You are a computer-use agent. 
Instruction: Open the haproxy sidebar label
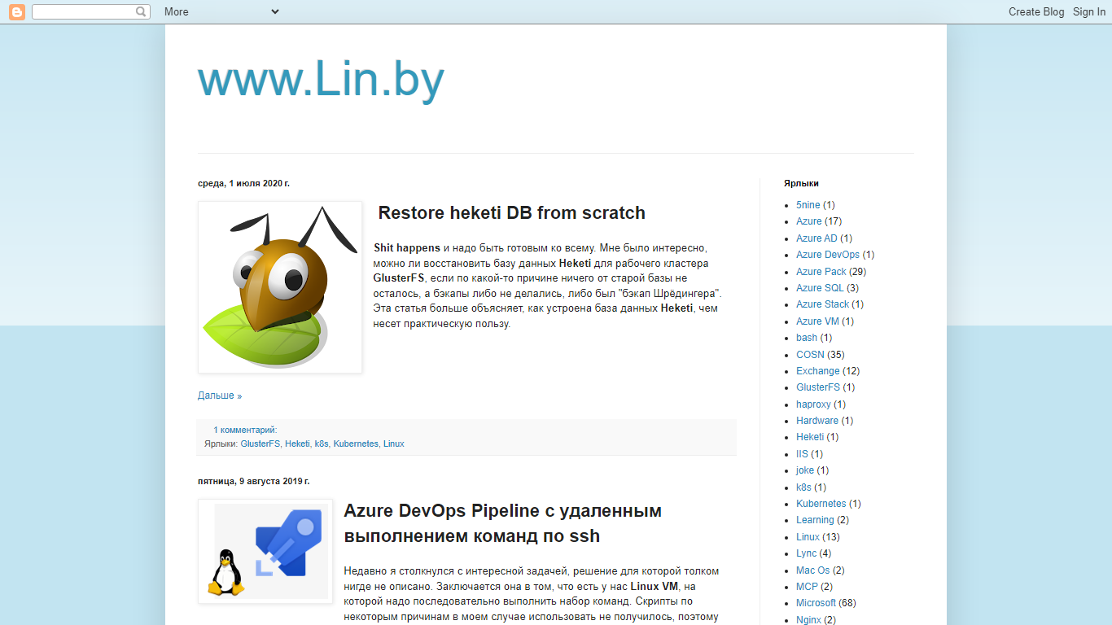(813, 404)
